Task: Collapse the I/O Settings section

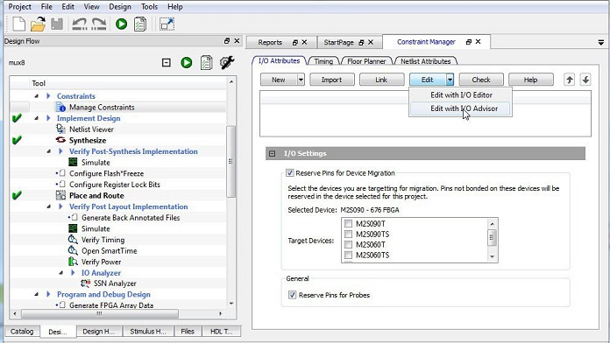Action: [273, 154]
